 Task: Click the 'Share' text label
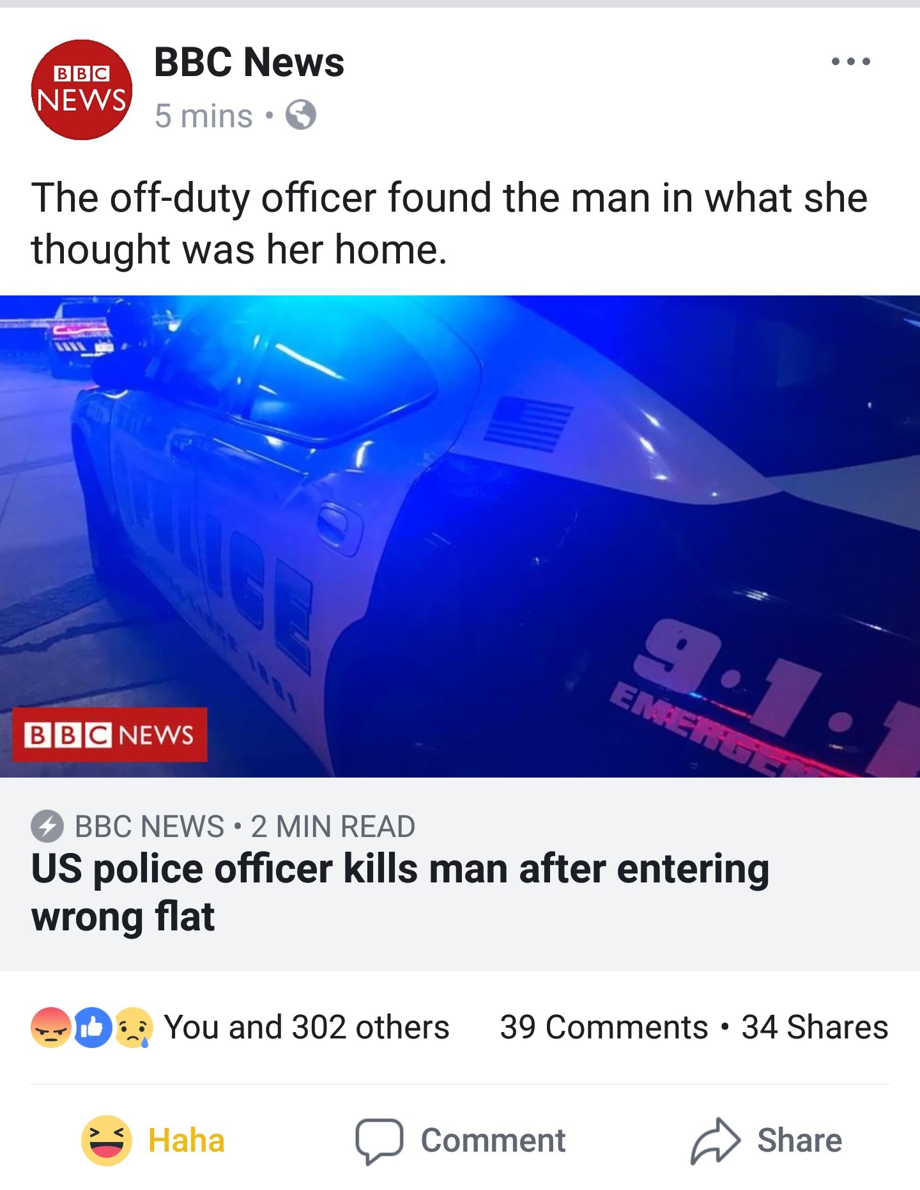(x=800, y=1141)
